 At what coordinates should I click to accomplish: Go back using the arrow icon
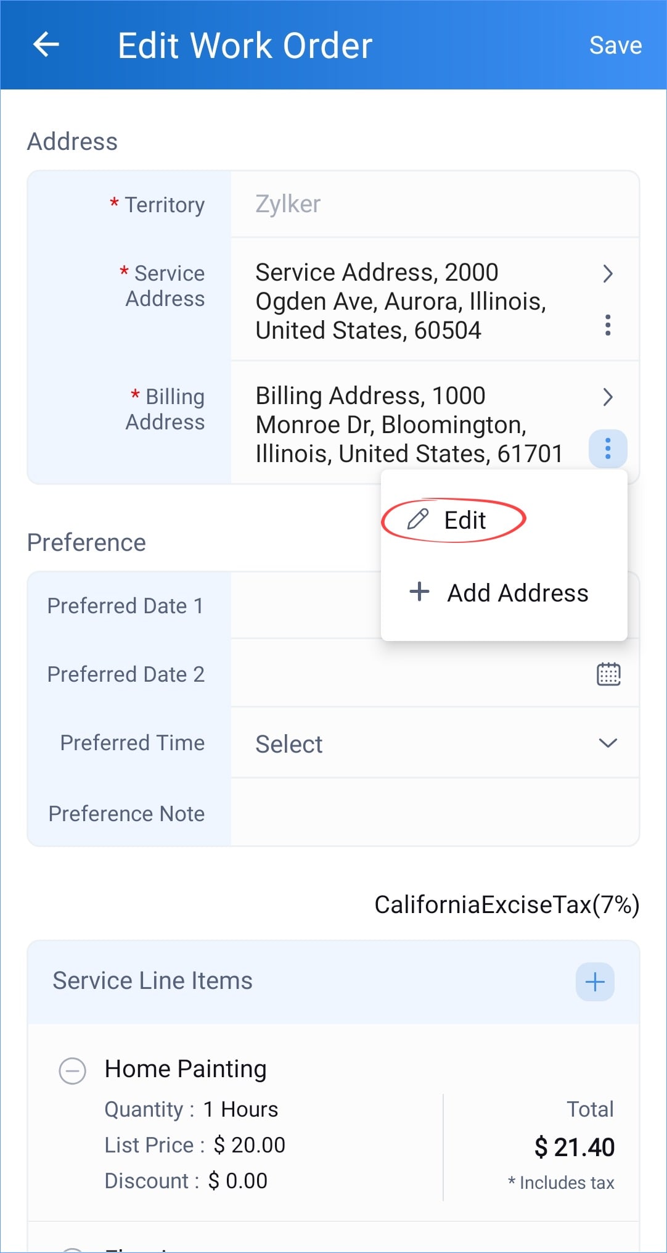coord(46,45)
